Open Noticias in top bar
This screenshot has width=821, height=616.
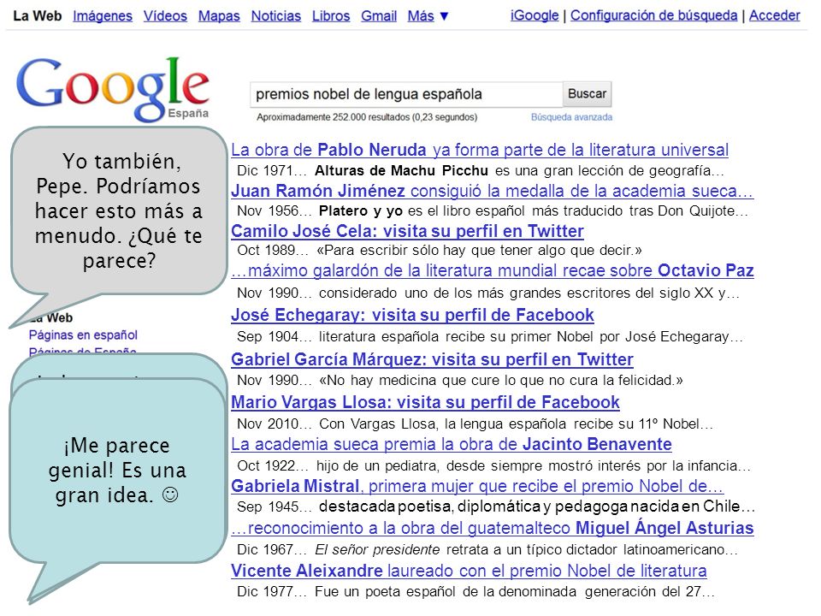tap(276, 16)
